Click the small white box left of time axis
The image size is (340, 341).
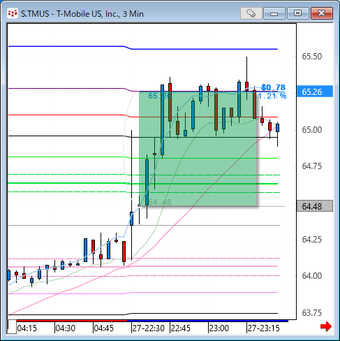(x=12, y=327)
